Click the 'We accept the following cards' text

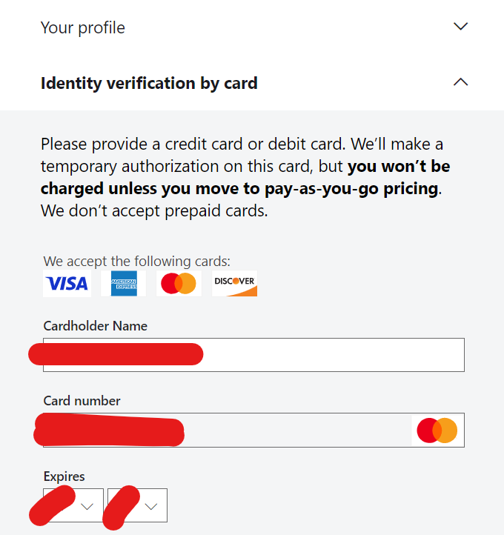[x=137, y=262]
